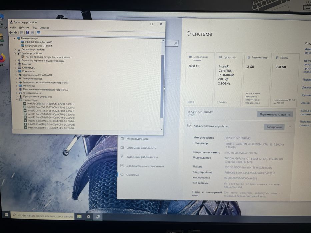
Task: Expand the Контроллеры IDE ATA/ATAPI node
Action: (x=16, y=75)
